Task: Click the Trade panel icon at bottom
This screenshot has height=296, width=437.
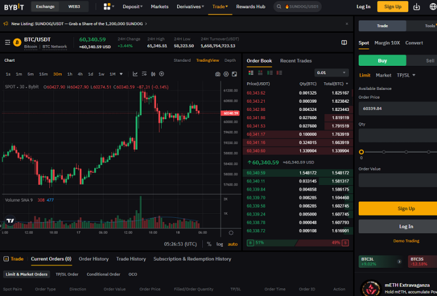Action: [6, 259]
